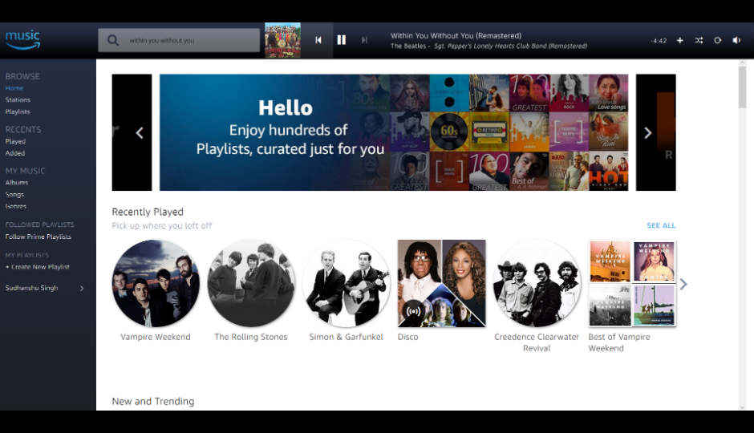Image resolution: width=754 pixels, height=433 pixels.
Task: Show previous banner slide
Action: click(140, 132)
